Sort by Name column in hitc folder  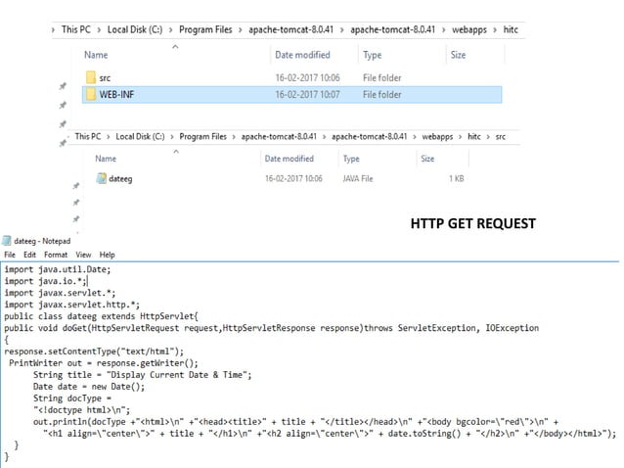tap(96, 55)
